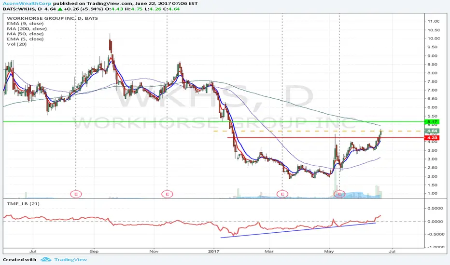Click the 11.00 price axis value
This screenshot has height=265, width=450.
[434, 21]
